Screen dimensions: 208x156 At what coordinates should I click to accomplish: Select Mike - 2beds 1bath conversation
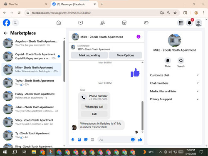pyautogui.click(x=31, y=69)
